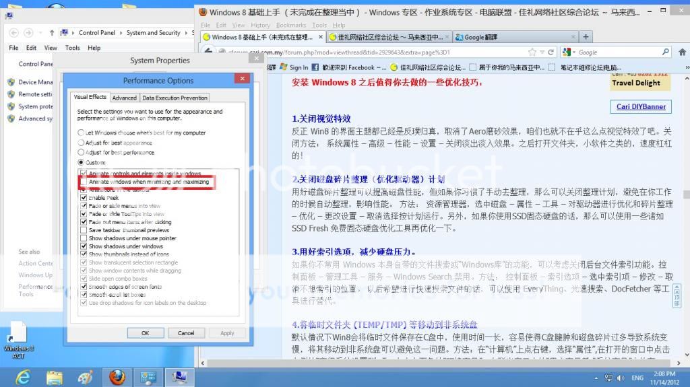This screenshot has height=387, width=690.
Task: Reload the page with the refresh icon
Action: 551,52
